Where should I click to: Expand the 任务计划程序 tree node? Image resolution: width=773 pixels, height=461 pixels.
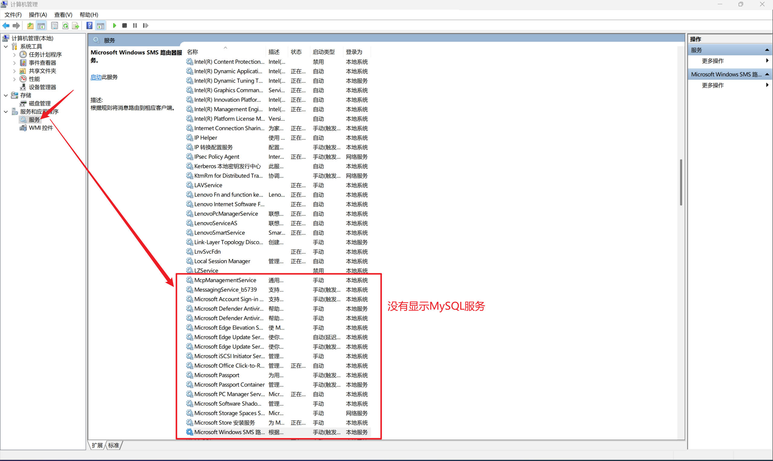pyautogui.click(x=14, y=55)
